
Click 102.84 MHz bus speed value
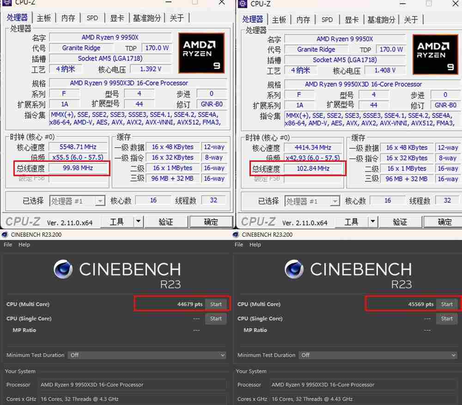[313, 169]
